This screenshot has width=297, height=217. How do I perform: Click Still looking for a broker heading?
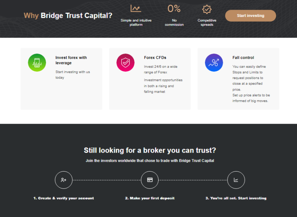click(150, 150)
